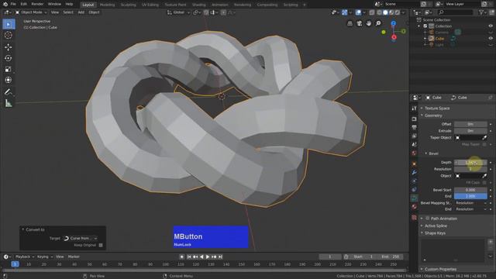The image size is (496, 279).
Task: Open the Tool properties tab
Action: click(414, 108)
